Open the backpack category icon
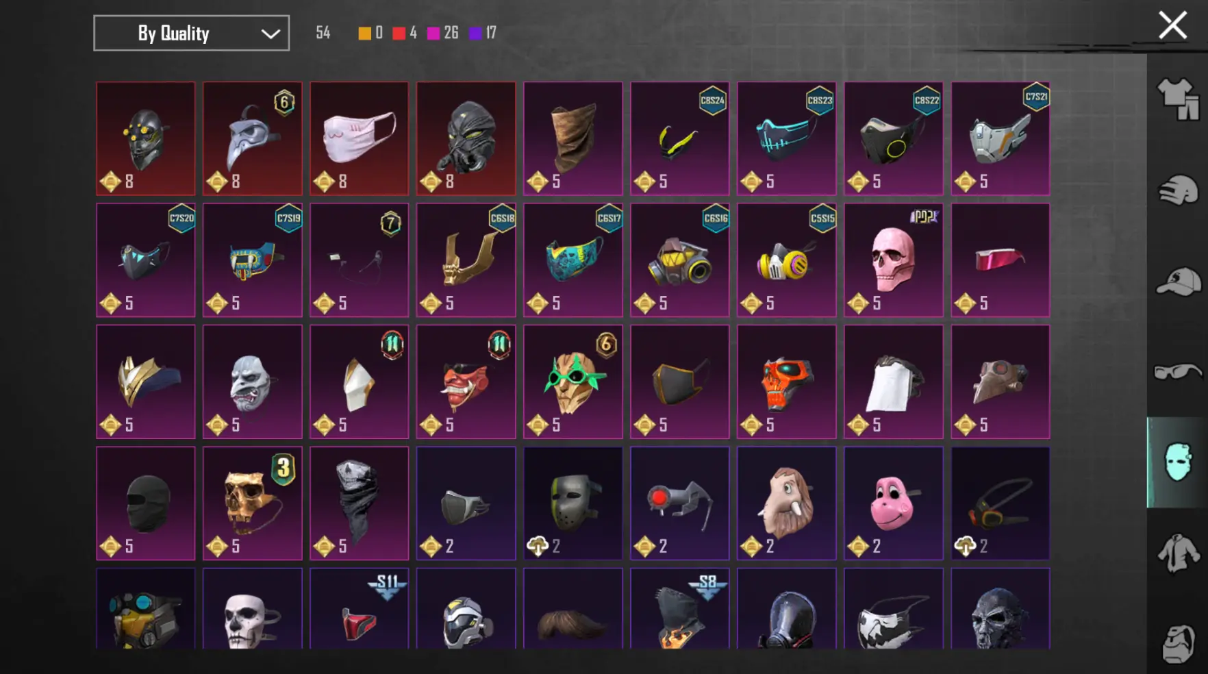Image resolution: width=1208 pixels, height=674 pixels. (x=1178, y=642)
